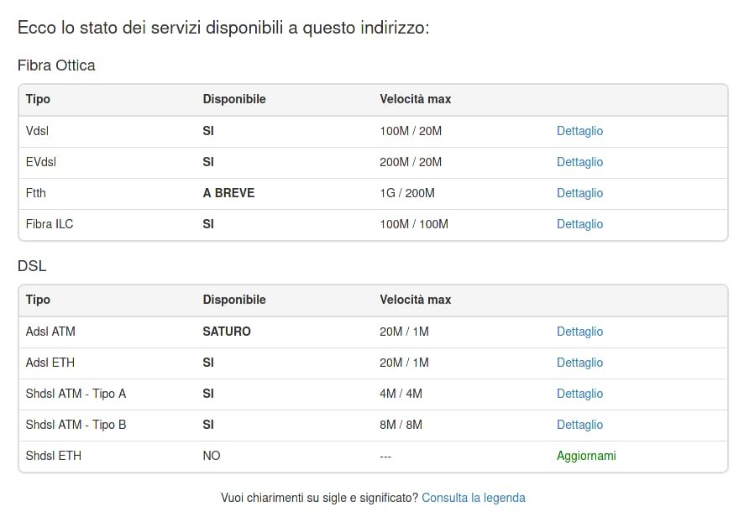
Task: Open Dettaglio link for Fibra ILC
Action: [579, 224]
